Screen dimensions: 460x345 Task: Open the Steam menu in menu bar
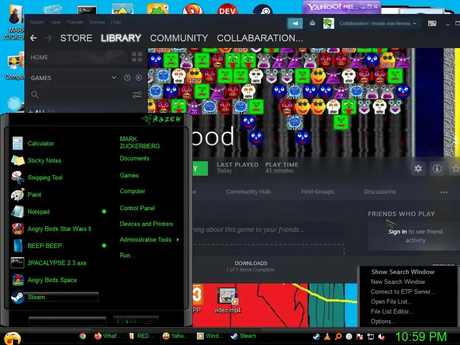[x=37, y=22]
